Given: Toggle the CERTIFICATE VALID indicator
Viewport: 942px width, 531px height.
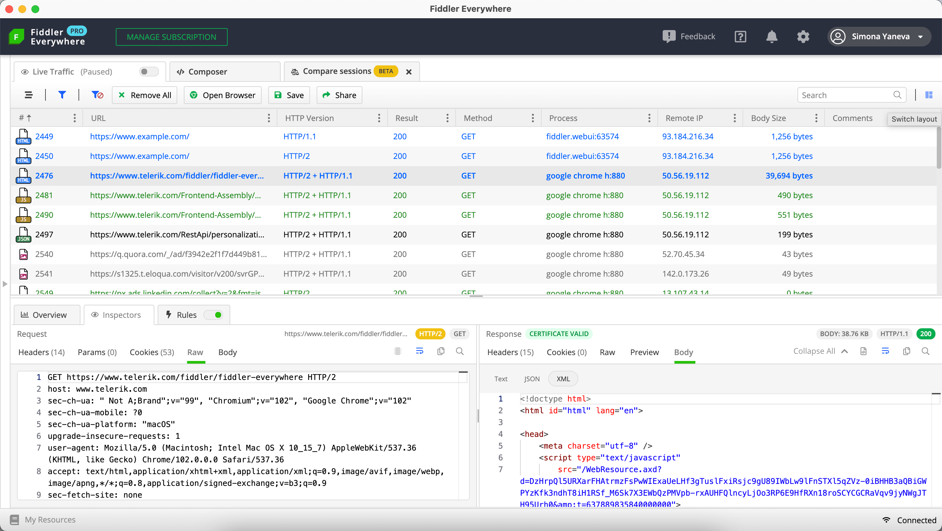Looking at the screenshot, I should pyautogui.click(x=558, y=334).
